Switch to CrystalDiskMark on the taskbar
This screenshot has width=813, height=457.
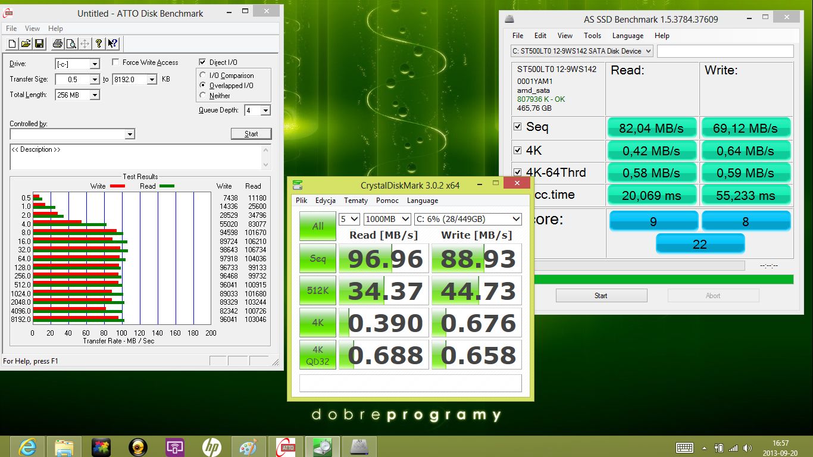coord(323,446)
